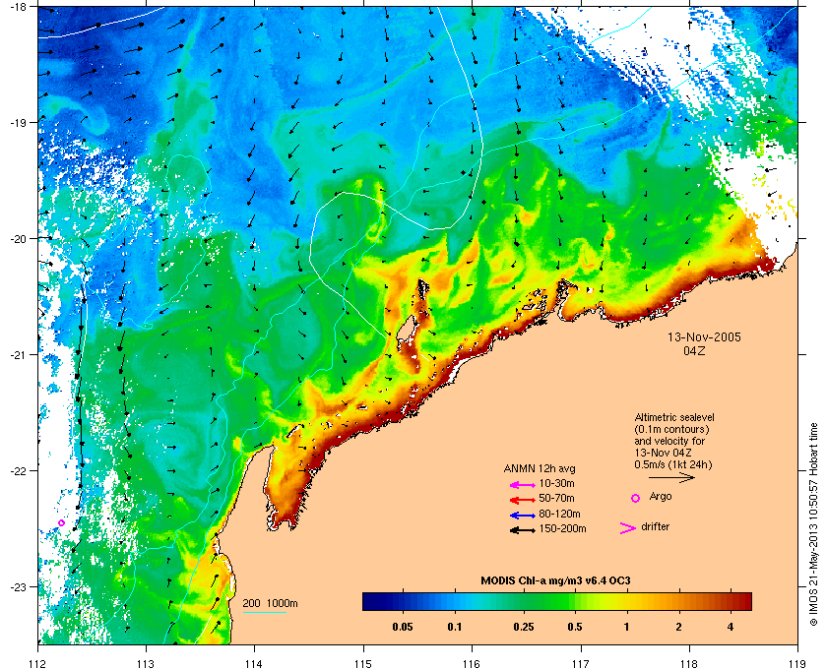Click the magenta Argo circle in legend
This screenshot has width=827, height=669.
(636, 498)
